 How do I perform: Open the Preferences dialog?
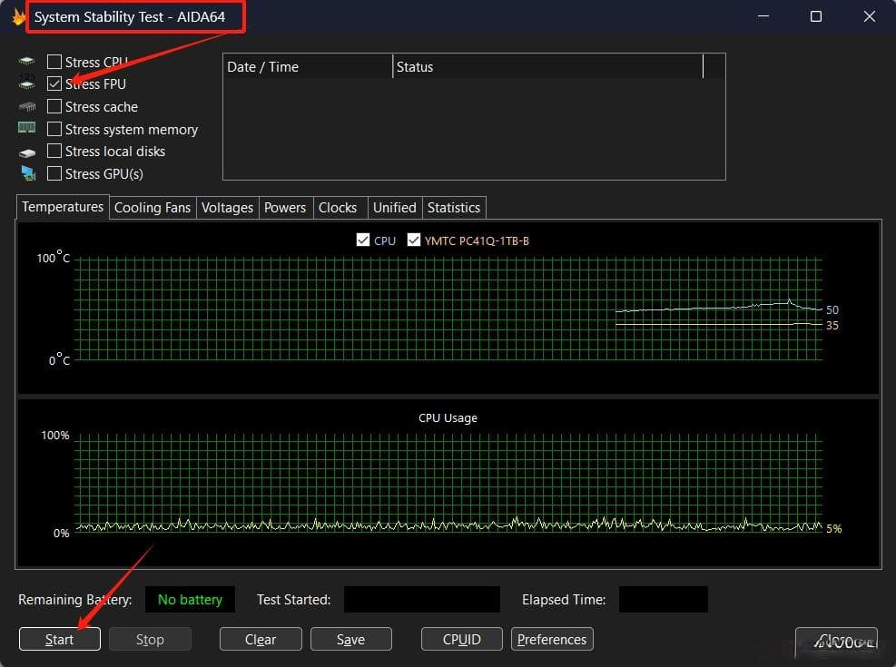pos(552,639)
